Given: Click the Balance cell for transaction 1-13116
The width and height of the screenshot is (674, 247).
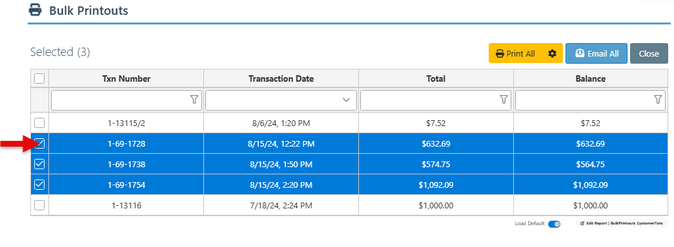Looking at the screenshot, I should (591, 205).
